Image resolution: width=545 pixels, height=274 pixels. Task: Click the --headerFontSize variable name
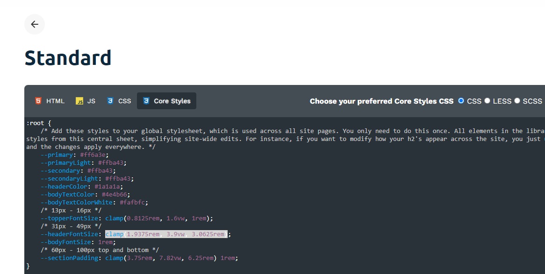click(x=69, y=234)
